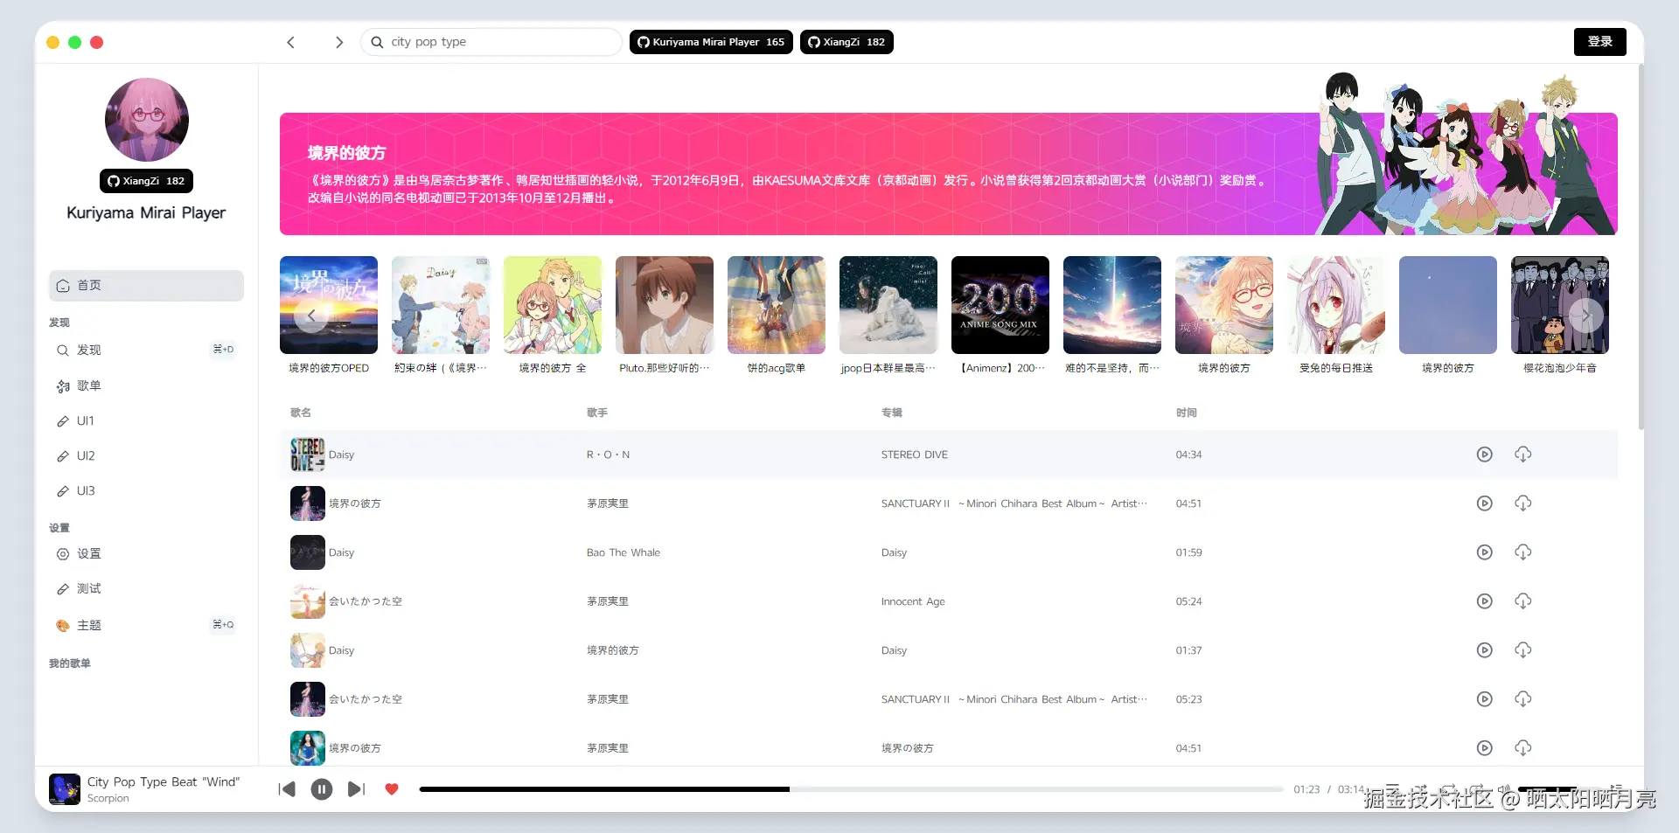Play Daisy by Bao The Whale

point(1484,552)
